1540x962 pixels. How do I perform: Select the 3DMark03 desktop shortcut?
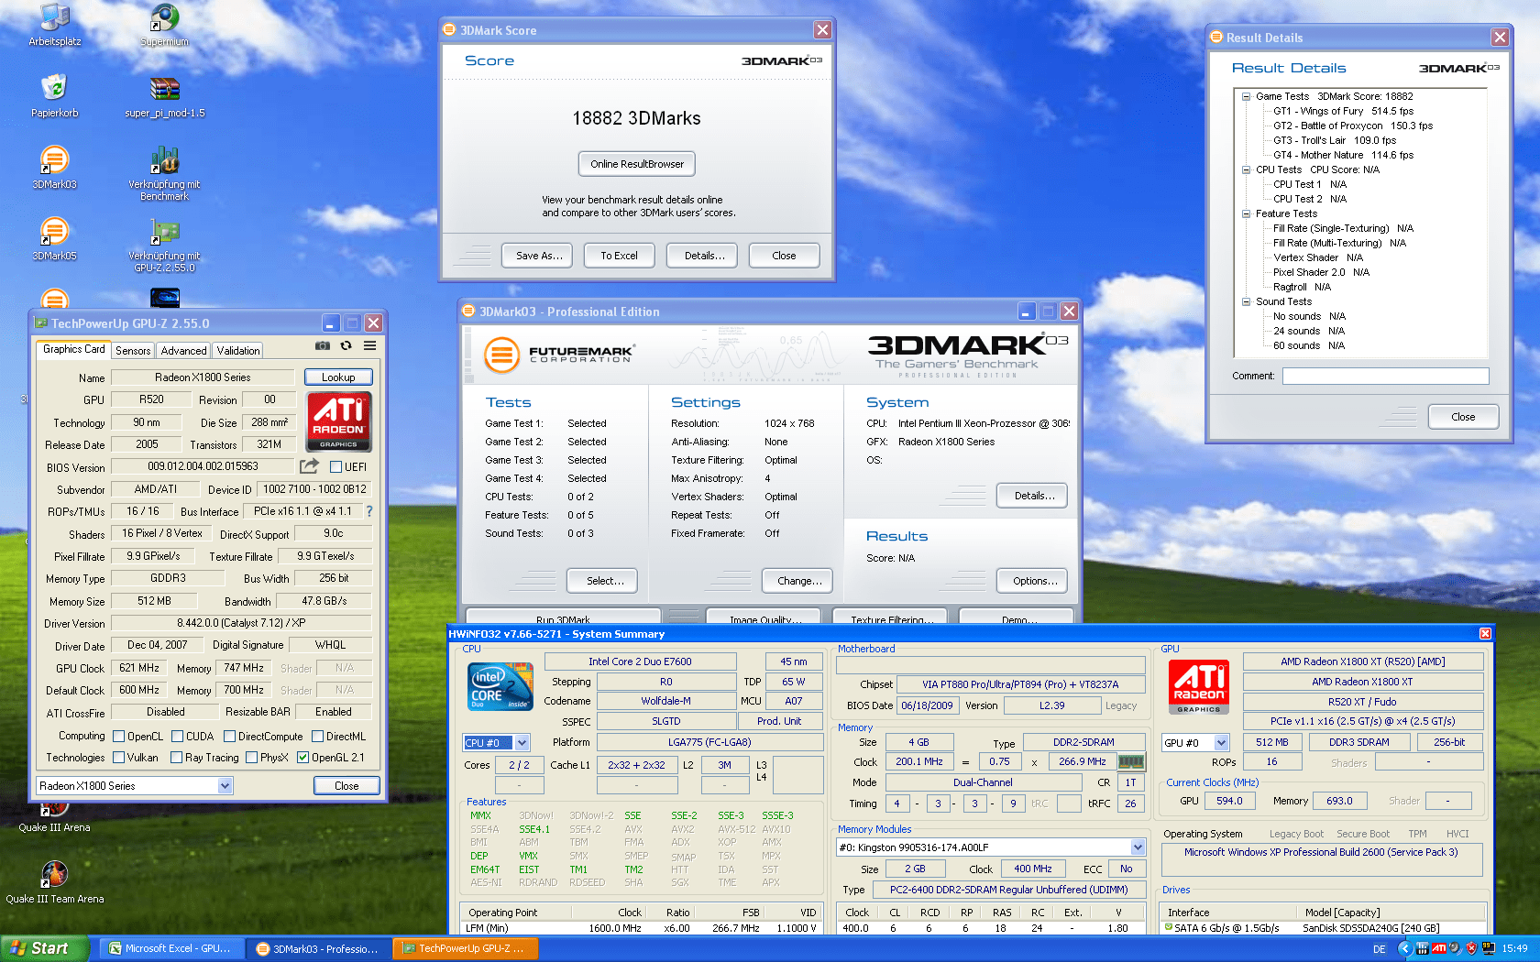(x=55, y=168)
